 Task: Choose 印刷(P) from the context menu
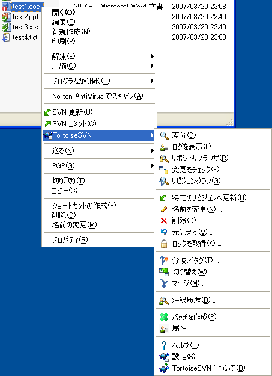[x=99, y=42]
